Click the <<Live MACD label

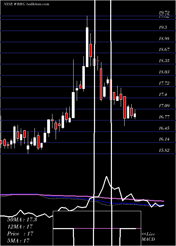[x=148, y=237]
